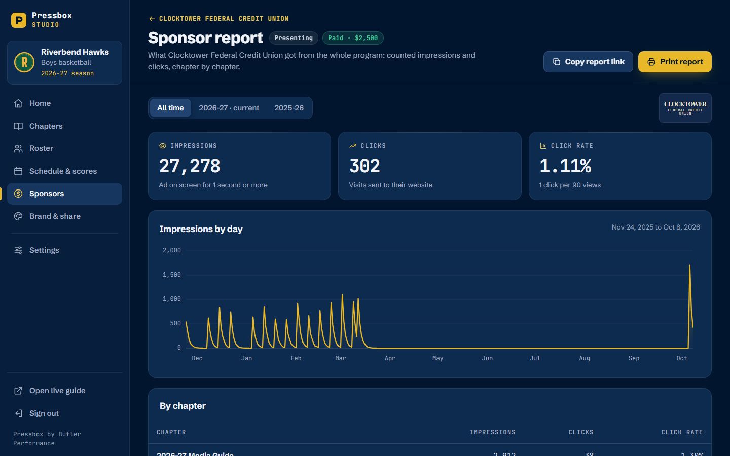Click the Riverbend Hawks team badge
This screenshot has width=730, height=456.
pos(24,62)
